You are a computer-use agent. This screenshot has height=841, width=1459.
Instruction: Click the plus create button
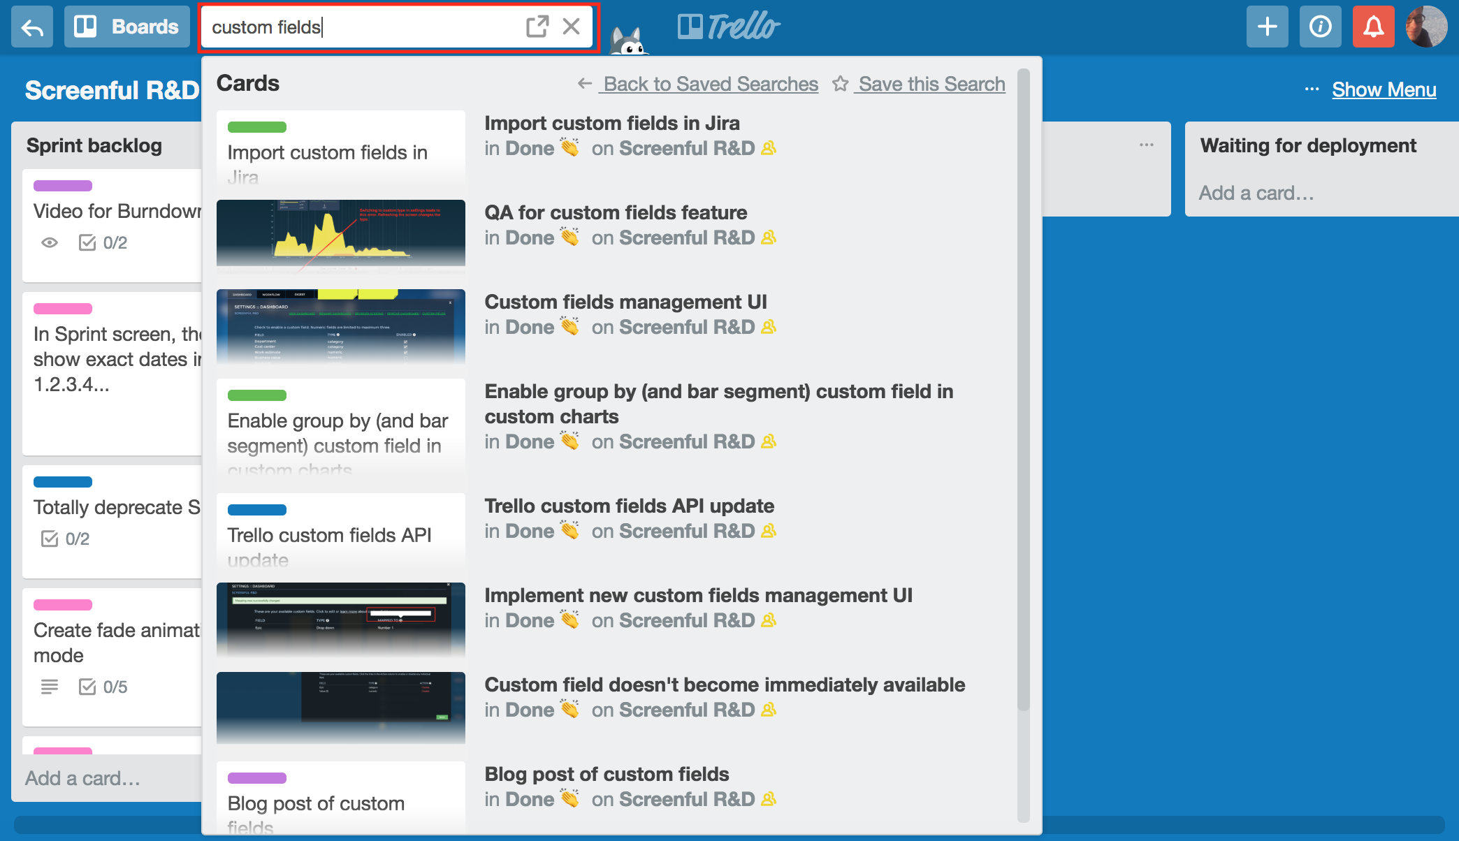(1268, 27)
